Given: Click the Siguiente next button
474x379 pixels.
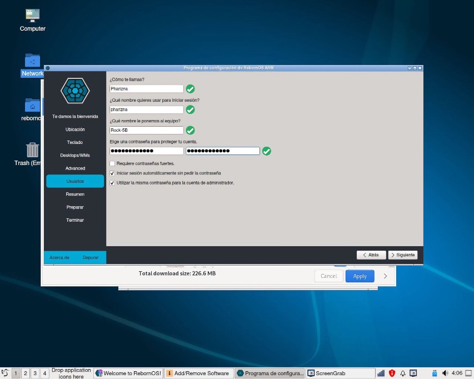Looking at the screenshot, I should [x=403, y=255].
